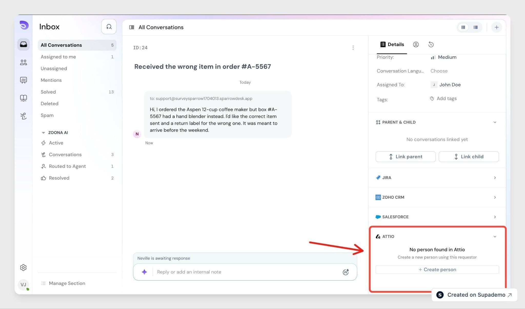Open the Knowledge Base book icon
Viewport: 525px width, 309px height.
[x=23, y=98]
